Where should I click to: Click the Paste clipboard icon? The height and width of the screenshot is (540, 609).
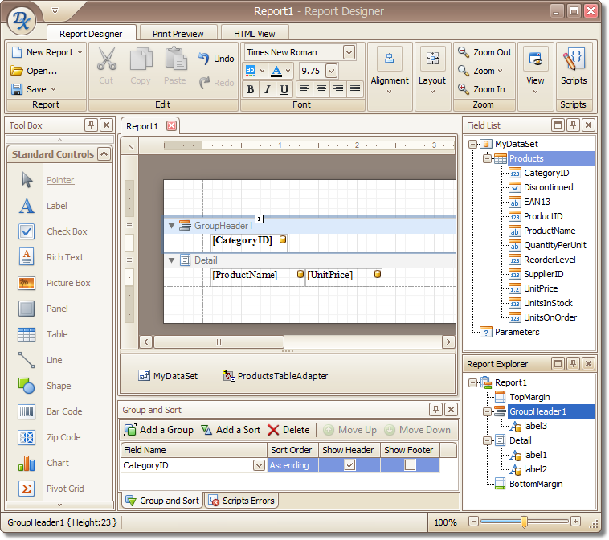[x=176, y=59]
